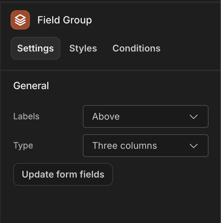Switch to the Styles tab
This screenshot has height=223, width=221.
(83, 48)
